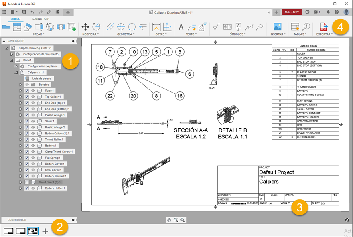353x237 pixels.
Task: Switch to the ADMINISTRAR tab
Action: click(40, 19)
